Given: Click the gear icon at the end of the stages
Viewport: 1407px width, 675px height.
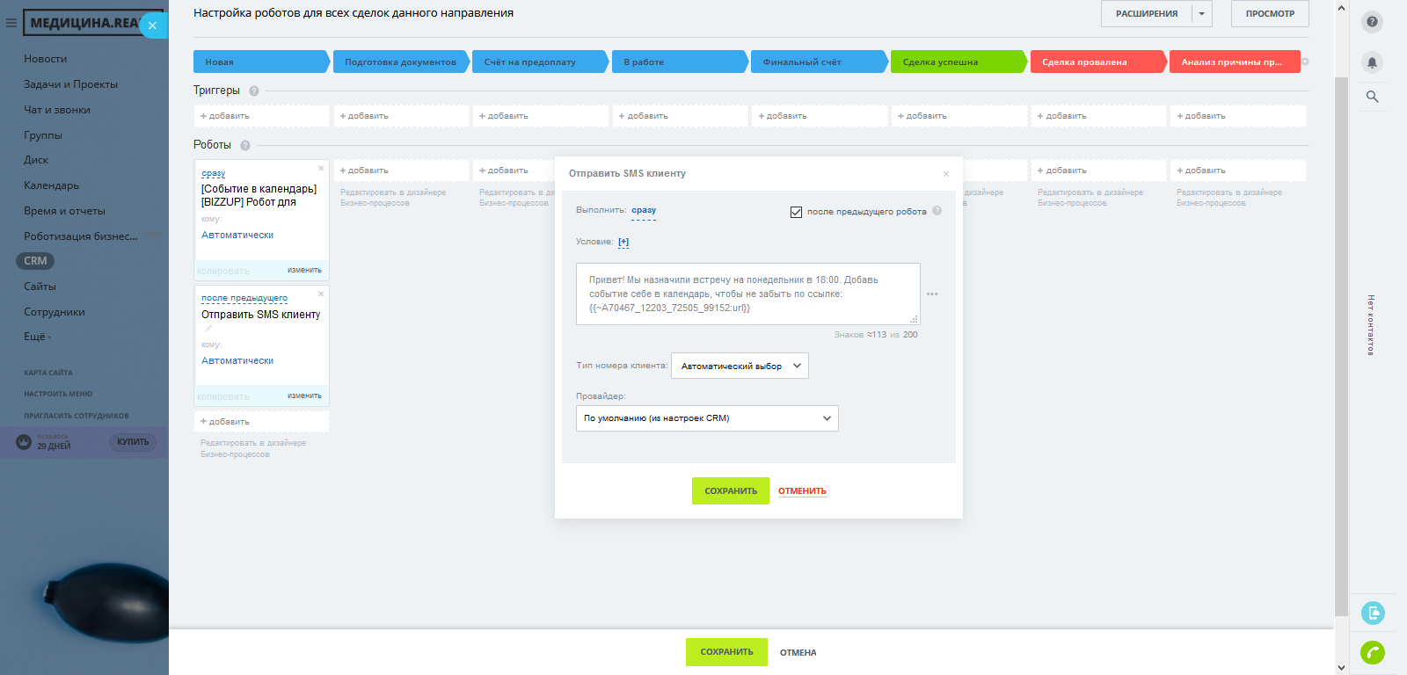Looking at the screenshot, I should pyautogui.click(x=1305, y=62).
